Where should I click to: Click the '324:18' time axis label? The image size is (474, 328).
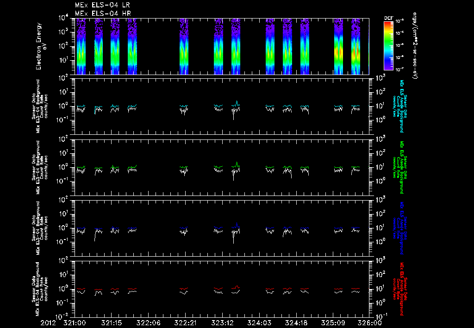pyautogui.click(x=296, y=323)
